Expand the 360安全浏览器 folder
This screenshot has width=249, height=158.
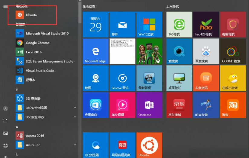(75, 108)
